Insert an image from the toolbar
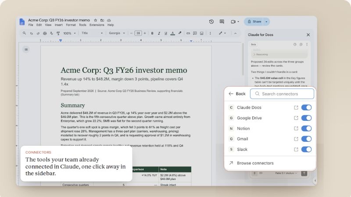This screenshot has height=197, width=351. 201,33
